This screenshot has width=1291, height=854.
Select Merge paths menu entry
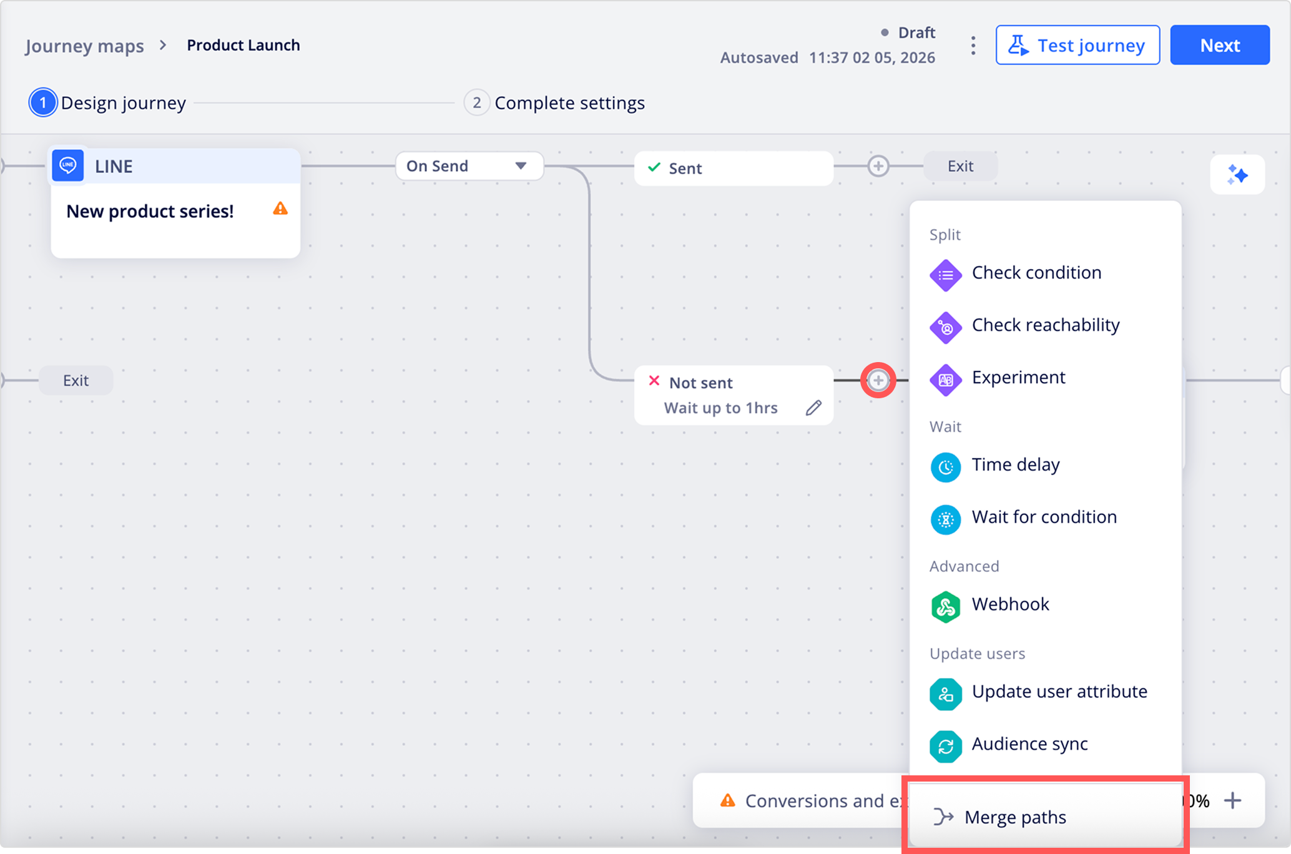[1015, 817]
